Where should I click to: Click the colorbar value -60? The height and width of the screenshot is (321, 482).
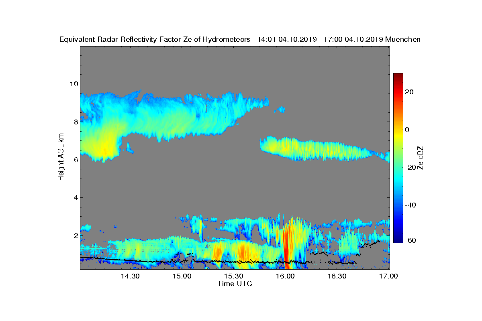411,240
